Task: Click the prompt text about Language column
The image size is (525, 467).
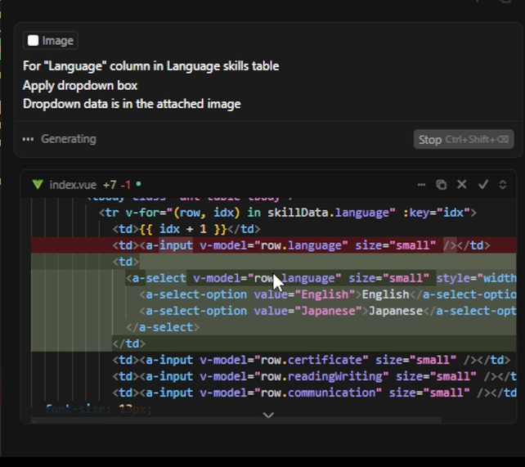Action: click(x=150, y=65)
